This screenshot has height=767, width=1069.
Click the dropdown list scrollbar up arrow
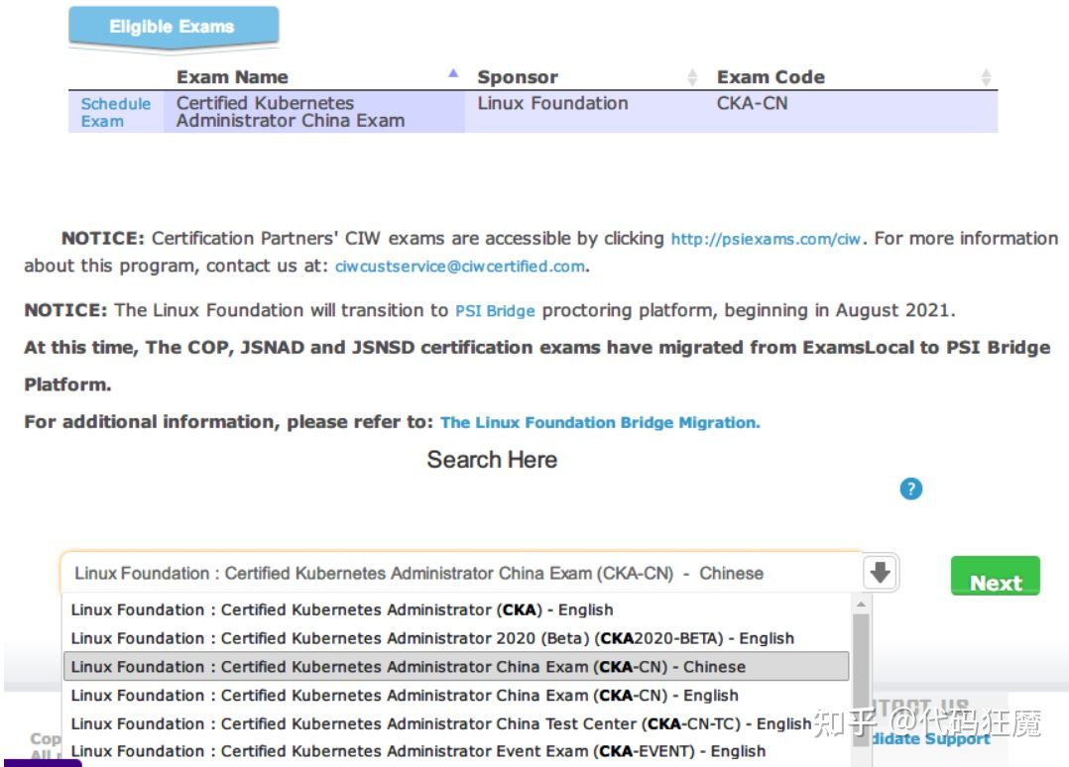(860, 604)
